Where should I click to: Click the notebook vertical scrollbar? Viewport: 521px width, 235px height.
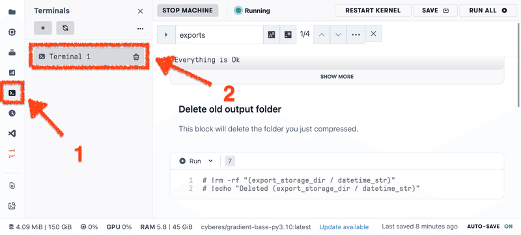point(519,64)
